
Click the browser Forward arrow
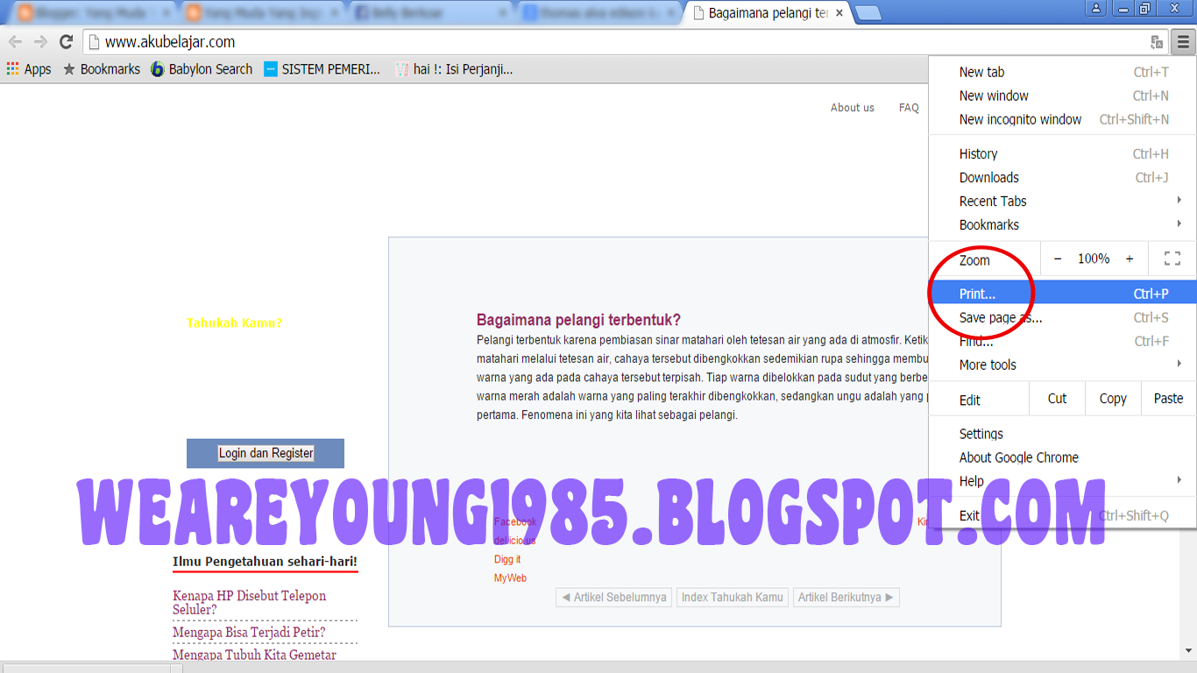(x=40, y=42)
